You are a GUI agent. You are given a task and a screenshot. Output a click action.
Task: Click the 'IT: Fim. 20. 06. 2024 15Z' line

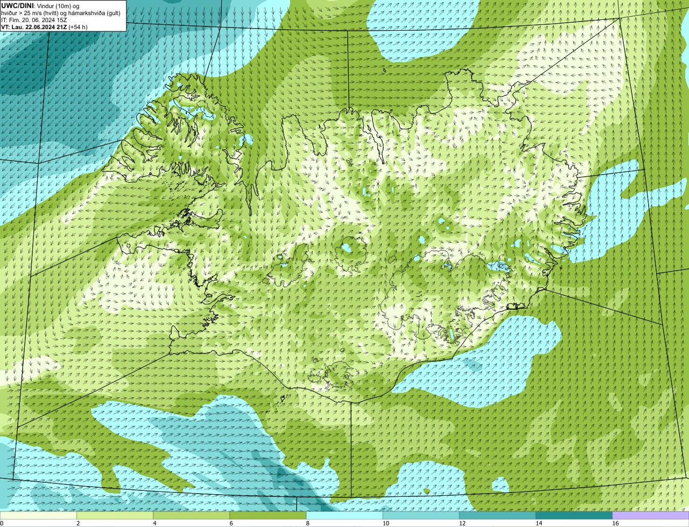coord(34,19)
